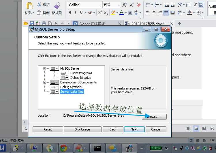The image size is (216, 153).
Task: Click the distributed alignment icon
Action: pos(172,13)
